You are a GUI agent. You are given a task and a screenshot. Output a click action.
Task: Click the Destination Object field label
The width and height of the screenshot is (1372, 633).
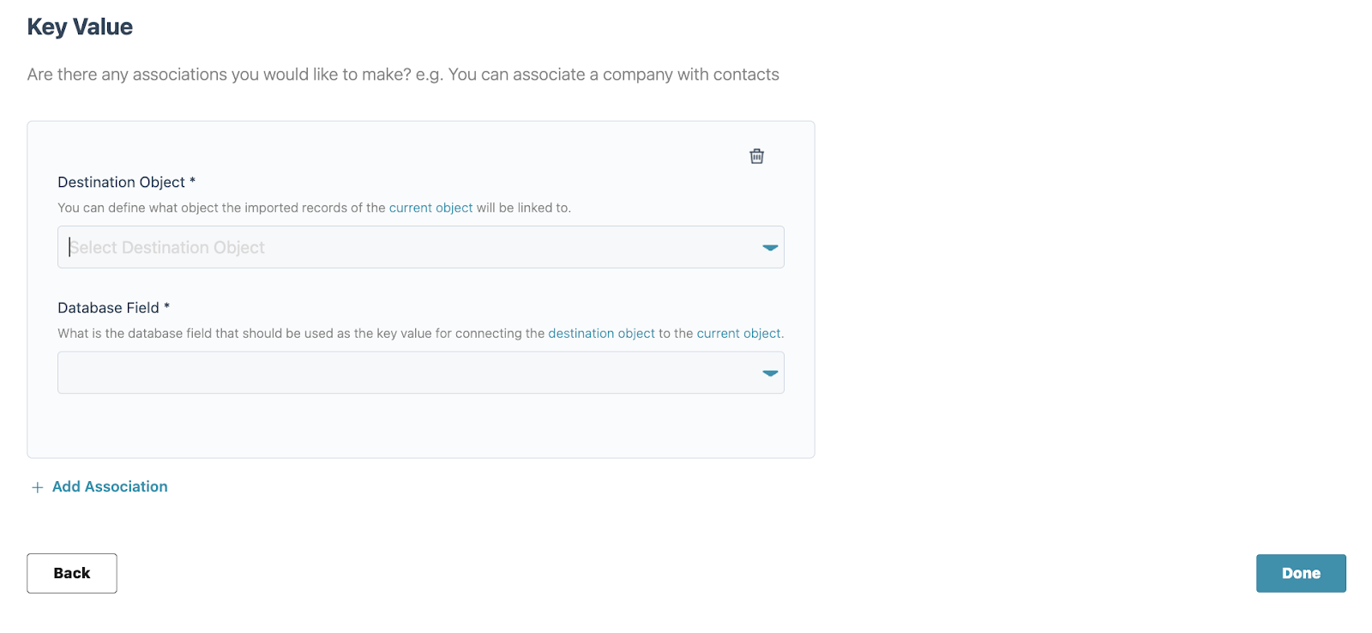click(121, 182)
